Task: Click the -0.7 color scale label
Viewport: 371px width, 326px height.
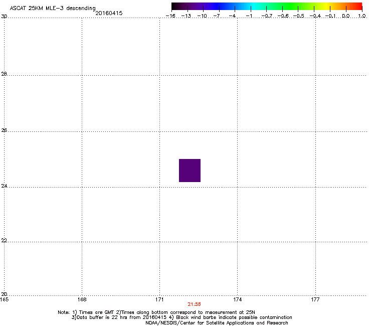Action: coord(267,16)
